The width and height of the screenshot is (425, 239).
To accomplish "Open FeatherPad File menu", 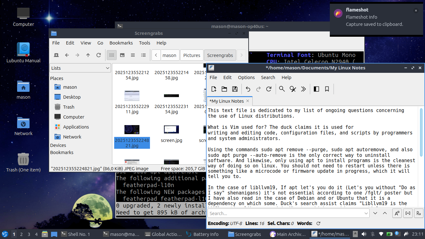I will pos(213,77).
